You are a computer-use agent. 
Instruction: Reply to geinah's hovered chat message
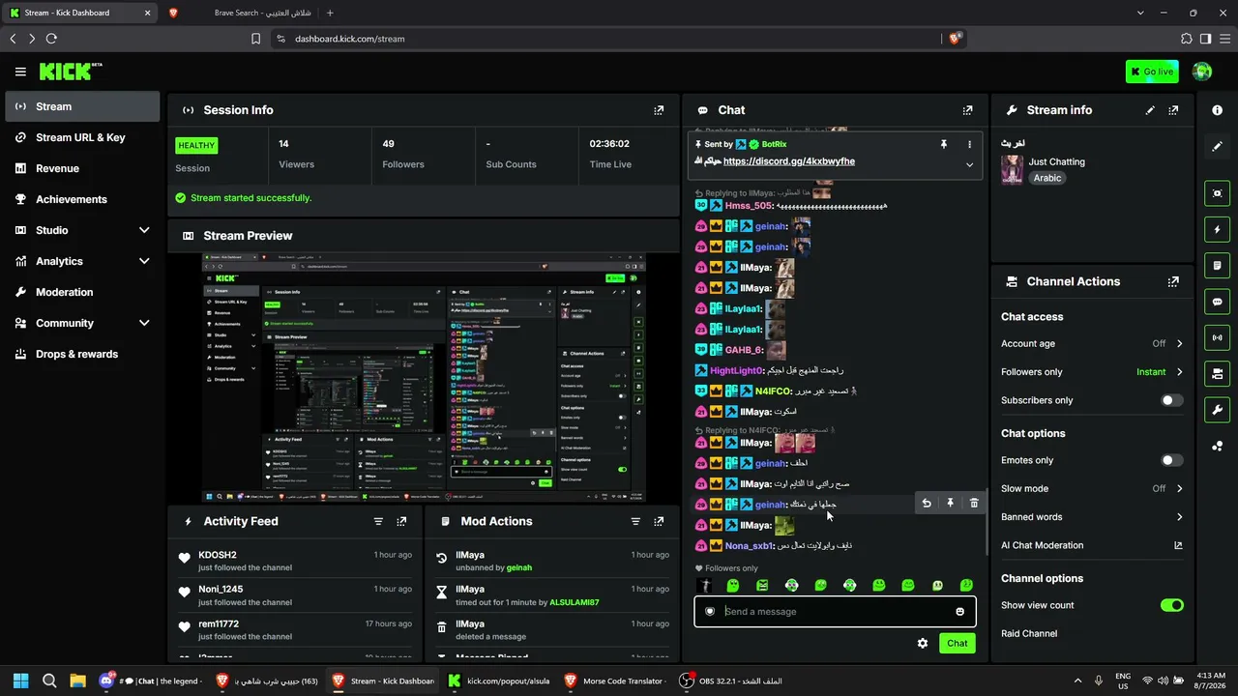click(927, 503)
